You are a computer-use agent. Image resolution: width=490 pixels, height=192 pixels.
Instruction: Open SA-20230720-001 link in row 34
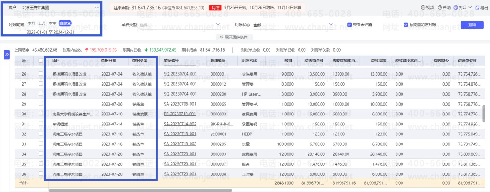180,154
